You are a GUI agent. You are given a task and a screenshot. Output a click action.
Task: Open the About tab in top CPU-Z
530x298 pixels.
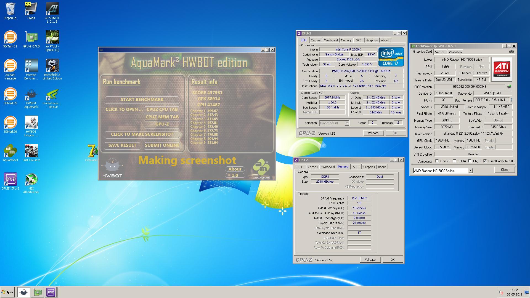[385, 40]
